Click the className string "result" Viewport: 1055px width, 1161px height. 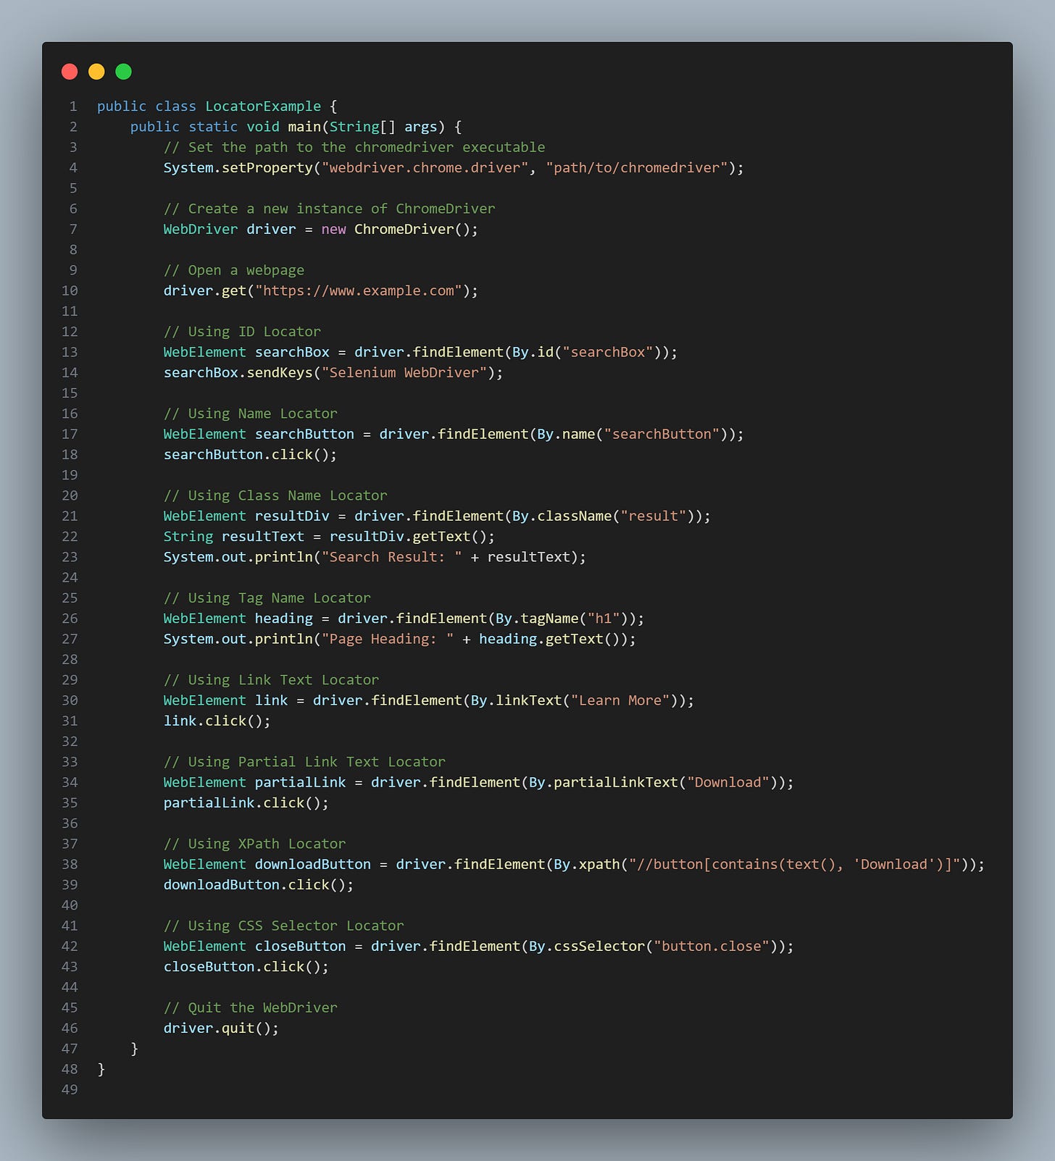654,516
